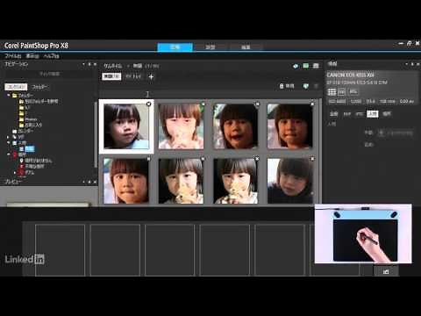Click corner icon on open-mouth child thumbnail
This screenshot has height=316, width=421.
coord(257,104)
